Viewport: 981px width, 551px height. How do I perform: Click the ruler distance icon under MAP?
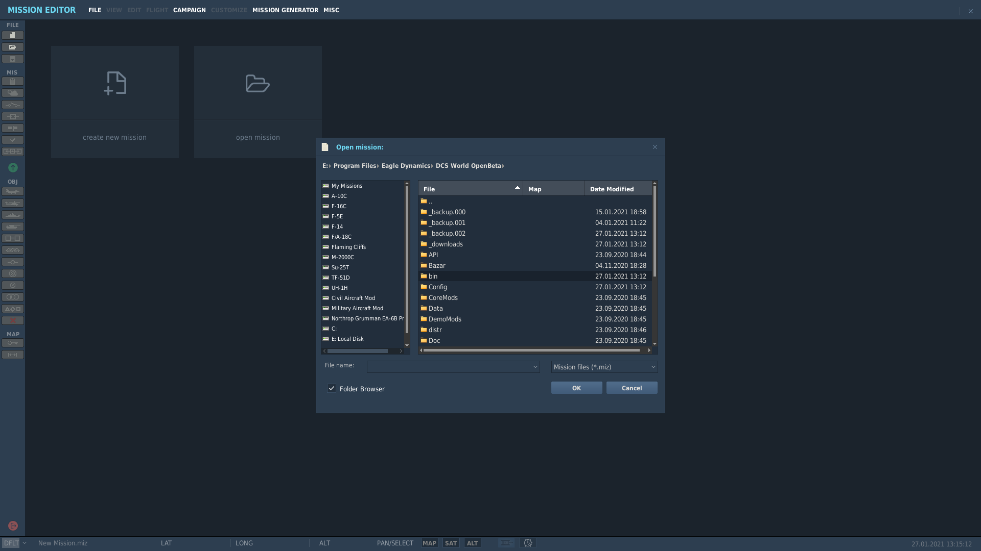[x=13, y=355]
